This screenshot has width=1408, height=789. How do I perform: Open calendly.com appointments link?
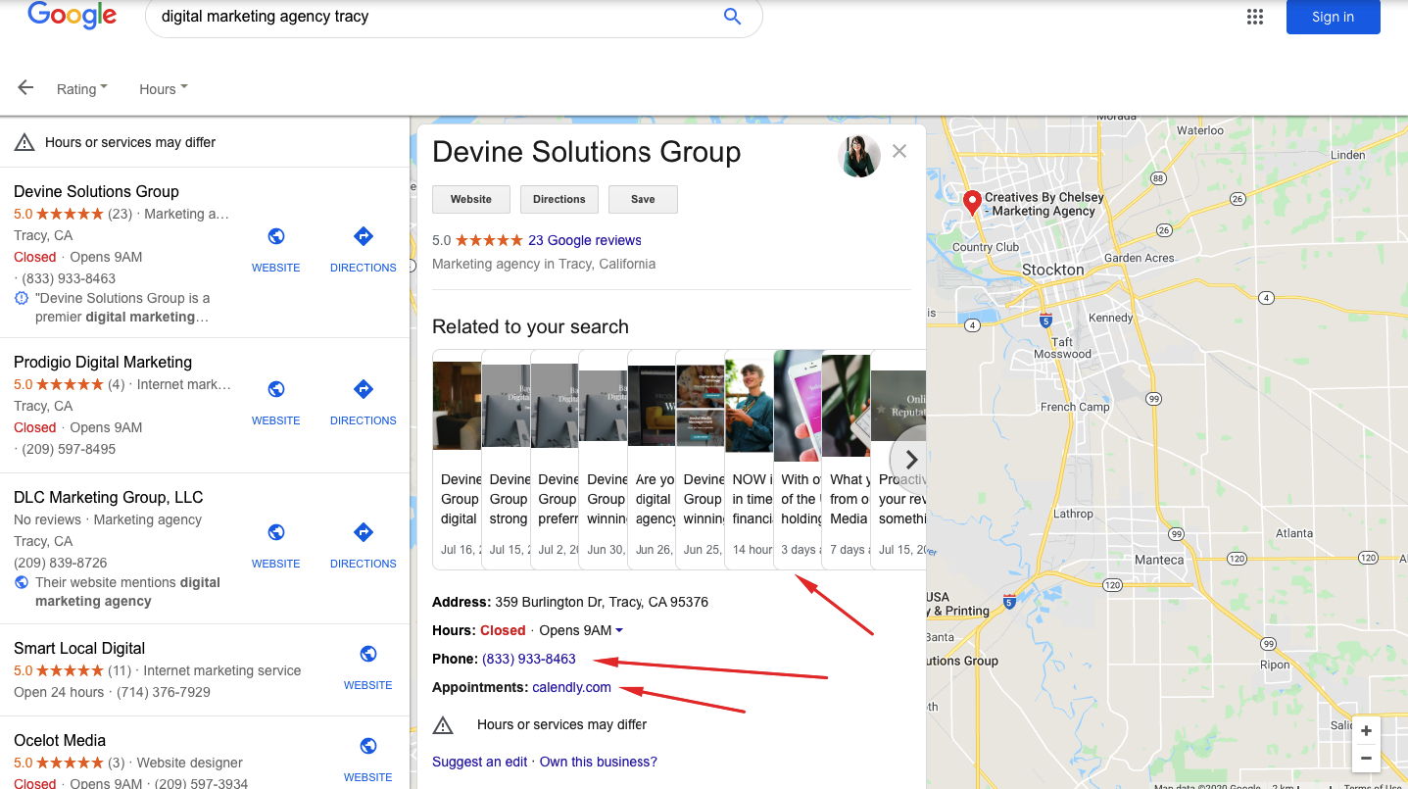[x=571, y=687]
